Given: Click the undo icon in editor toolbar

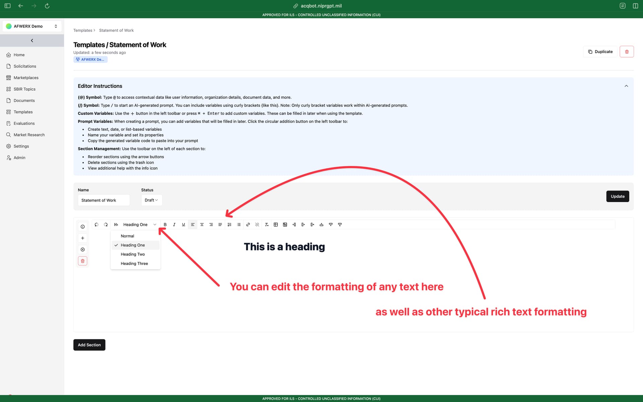Looking at the screenshot, I should [x=96, y=225].
